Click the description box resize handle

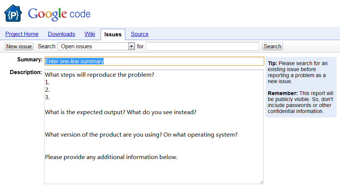(261, 182)
